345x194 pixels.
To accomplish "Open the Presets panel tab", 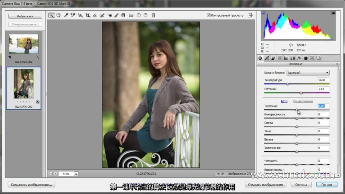I will (x=312, y=58).
